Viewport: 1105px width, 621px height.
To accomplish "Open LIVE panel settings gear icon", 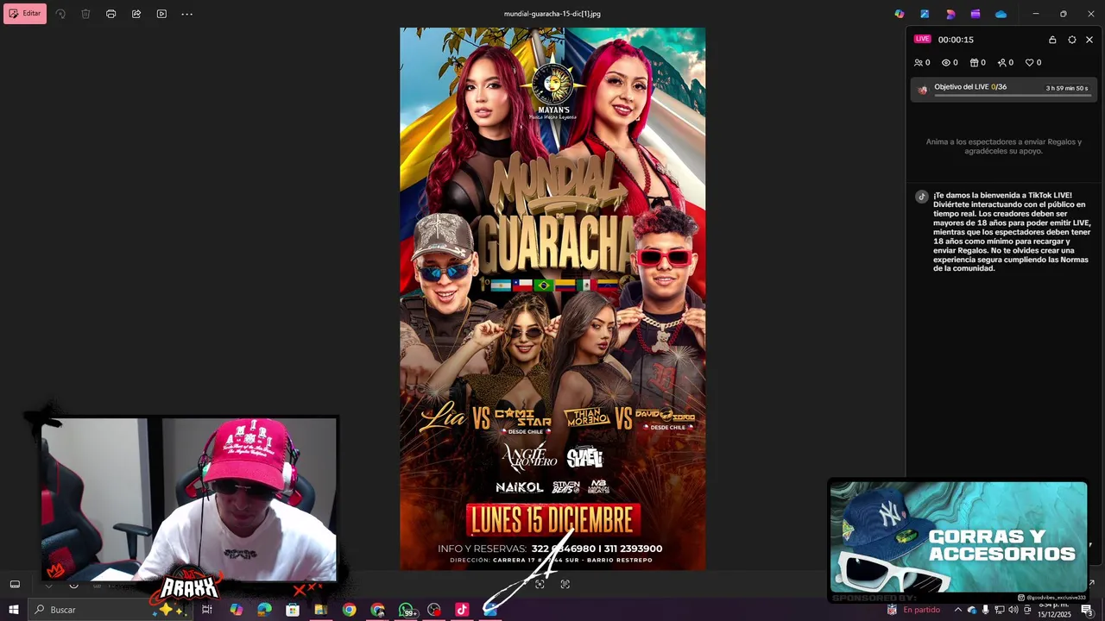I will click(x=1072, y=40).
